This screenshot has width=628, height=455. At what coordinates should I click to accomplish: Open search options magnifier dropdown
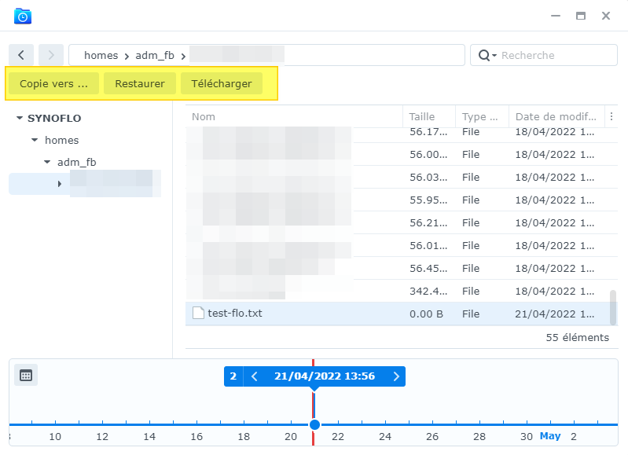(487, 55)
